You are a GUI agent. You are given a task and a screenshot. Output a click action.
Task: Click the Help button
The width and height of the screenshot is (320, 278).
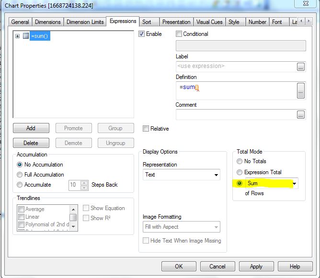pos(295,267)
